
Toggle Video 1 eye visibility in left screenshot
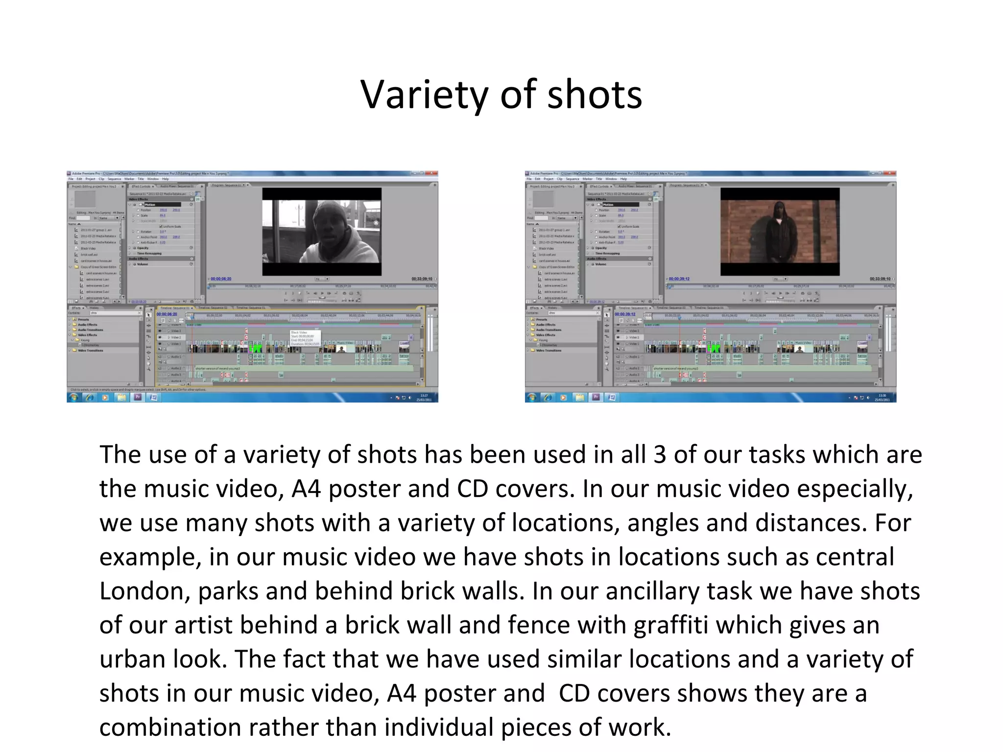click(160, 344)
